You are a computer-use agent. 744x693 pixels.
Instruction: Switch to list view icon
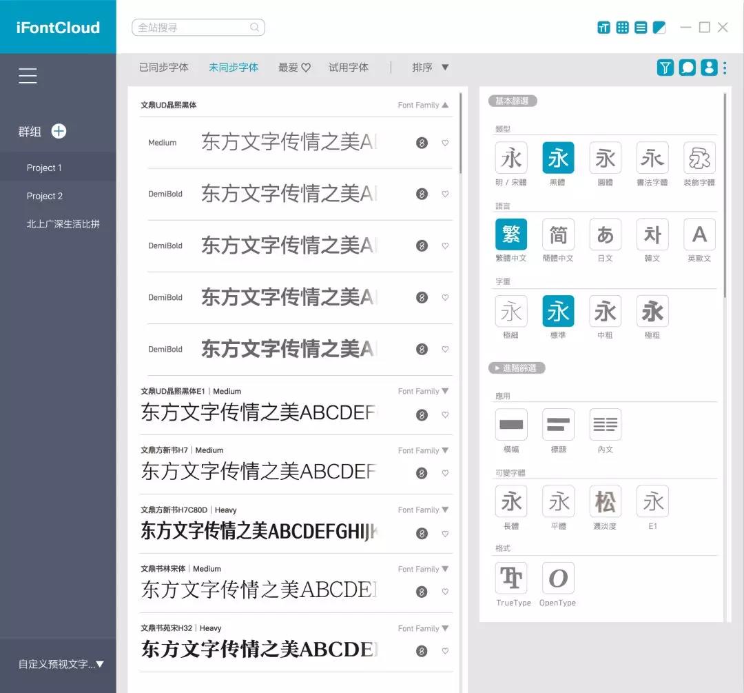pyautogui.click(x=641, y=28)
